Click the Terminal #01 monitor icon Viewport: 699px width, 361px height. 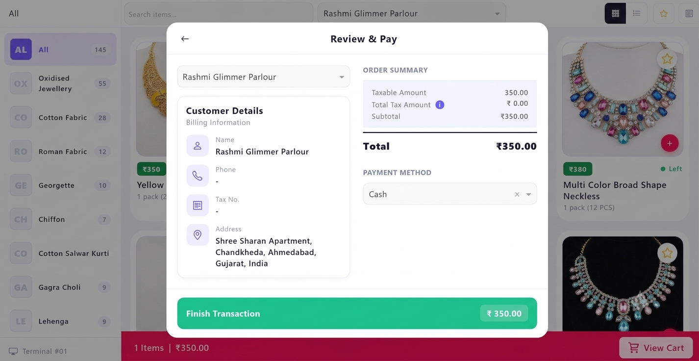[13, 351]
